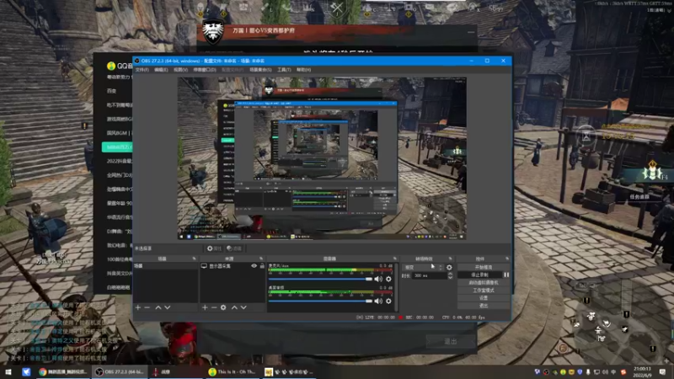Viewport: 674px width, 379px height.
Task: Open the Edit (E) menu in OBS
Action: click(161, 70)
